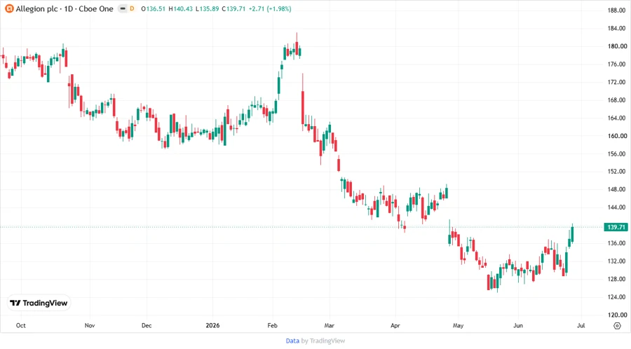The image size is (631, 349).
Task: Click the low value L135.89
Action: [208, 9]
